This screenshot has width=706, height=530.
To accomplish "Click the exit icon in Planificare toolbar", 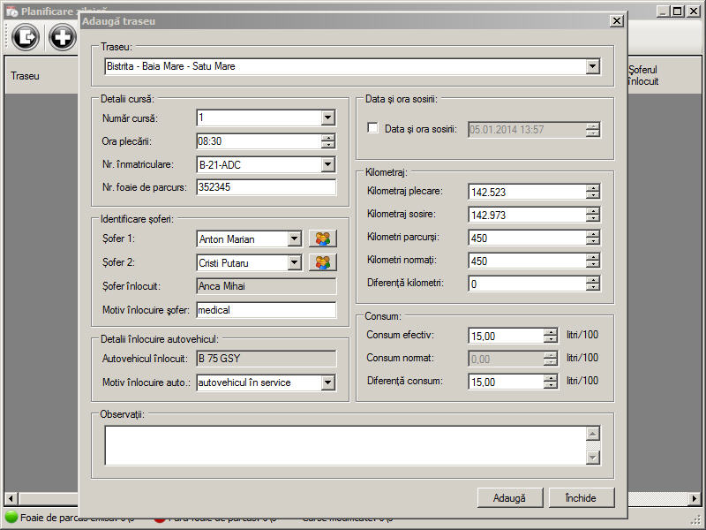I will tap(26, 37).
